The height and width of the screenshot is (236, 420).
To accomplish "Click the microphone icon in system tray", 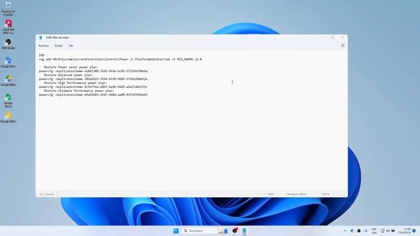I will point(366,231).
